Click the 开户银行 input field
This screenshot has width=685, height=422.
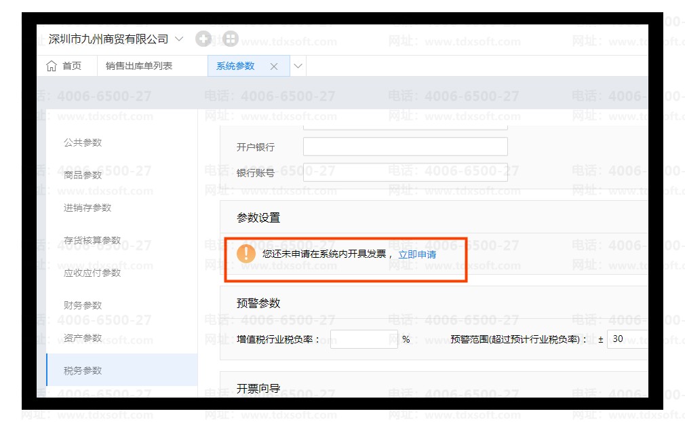tap(405, 147)
